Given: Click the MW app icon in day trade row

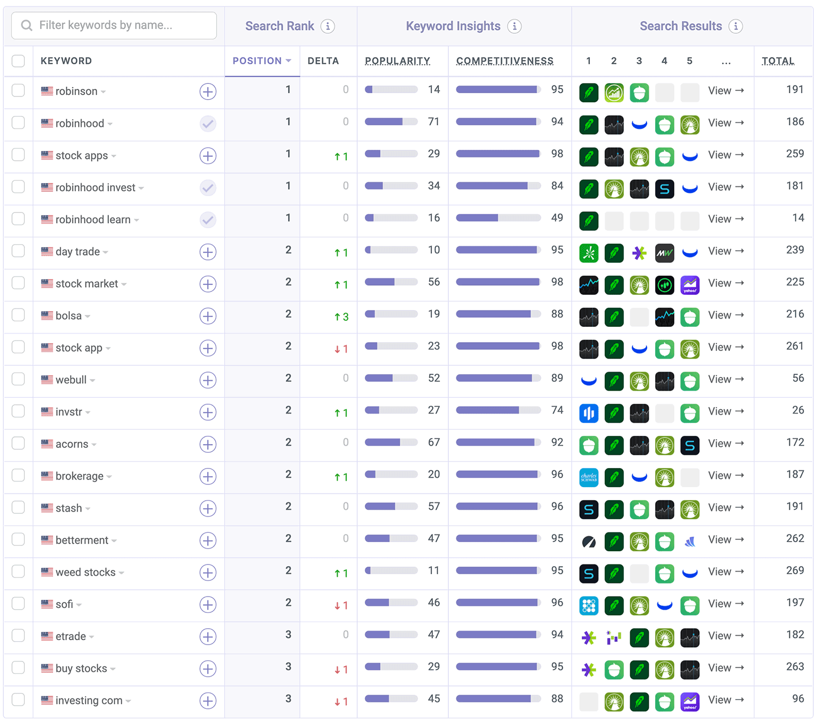Looking at the screenshot, I should tap(664, 253).
